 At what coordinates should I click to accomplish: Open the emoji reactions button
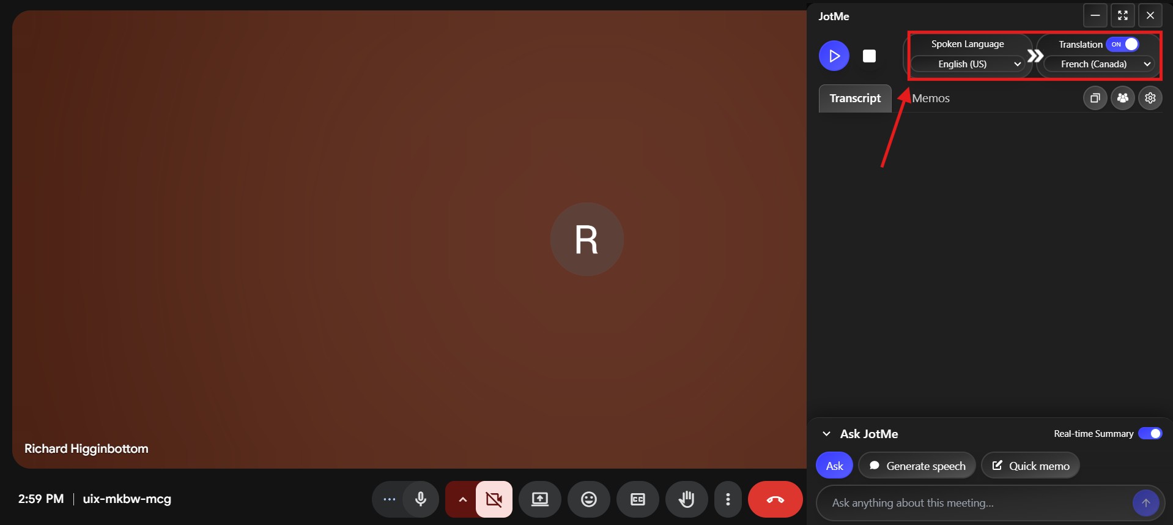(x=588, y=499)
